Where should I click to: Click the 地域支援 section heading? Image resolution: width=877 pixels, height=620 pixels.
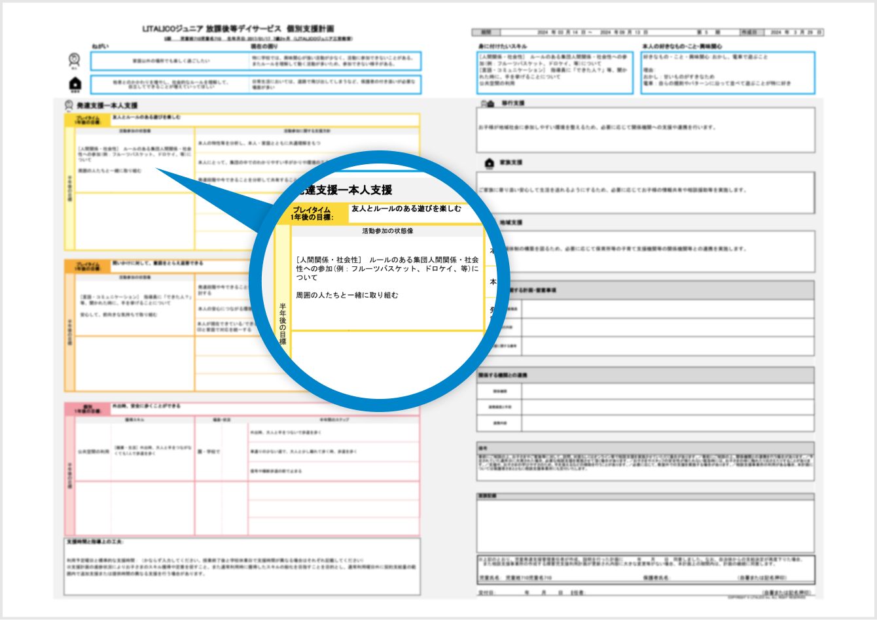point(512,222)
